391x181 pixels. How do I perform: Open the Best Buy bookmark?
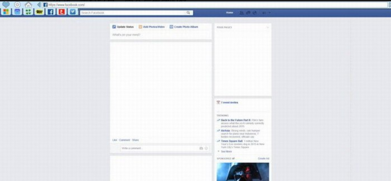pos(39,12)
